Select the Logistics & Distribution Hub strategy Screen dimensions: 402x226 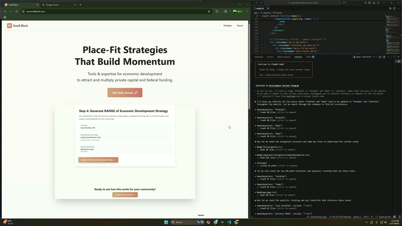click(x=125, y=137)
